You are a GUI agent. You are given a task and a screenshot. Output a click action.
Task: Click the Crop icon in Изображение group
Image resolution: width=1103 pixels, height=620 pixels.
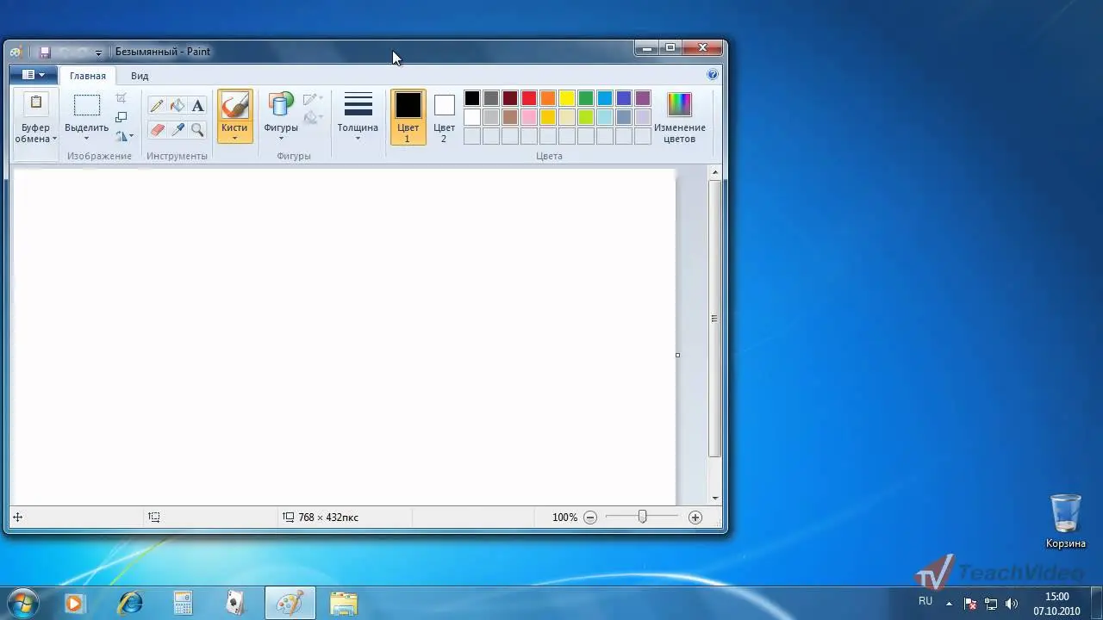click(122, 98)
